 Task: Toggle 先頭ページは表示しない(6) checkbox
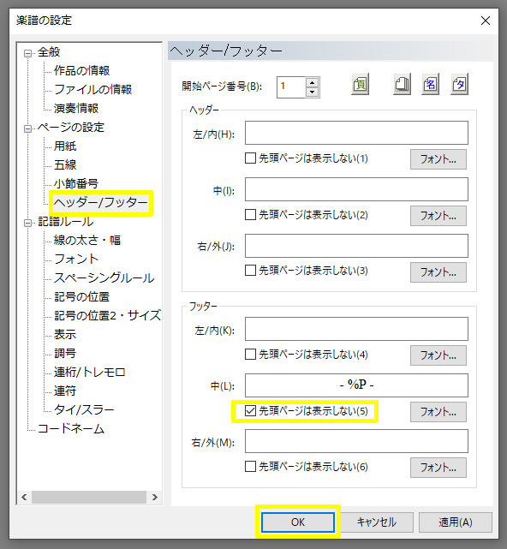[x=250, y=467]
